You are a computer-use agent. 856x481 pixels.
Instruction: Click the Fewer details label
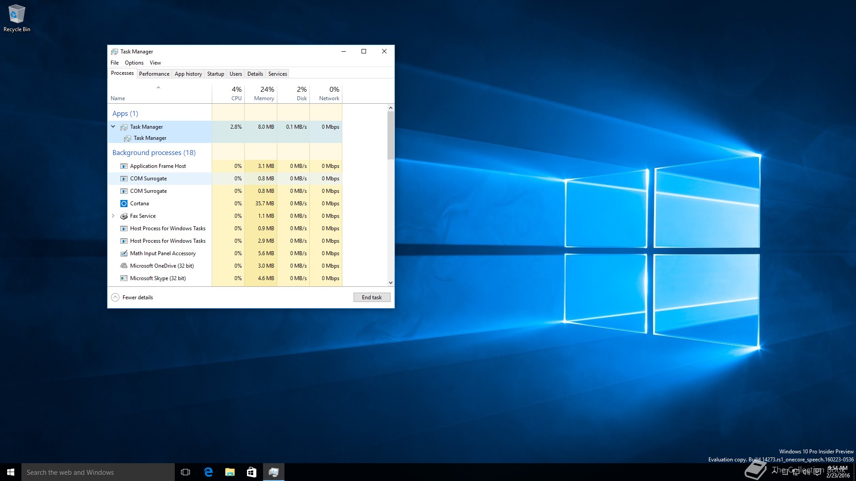click(138, 298)
